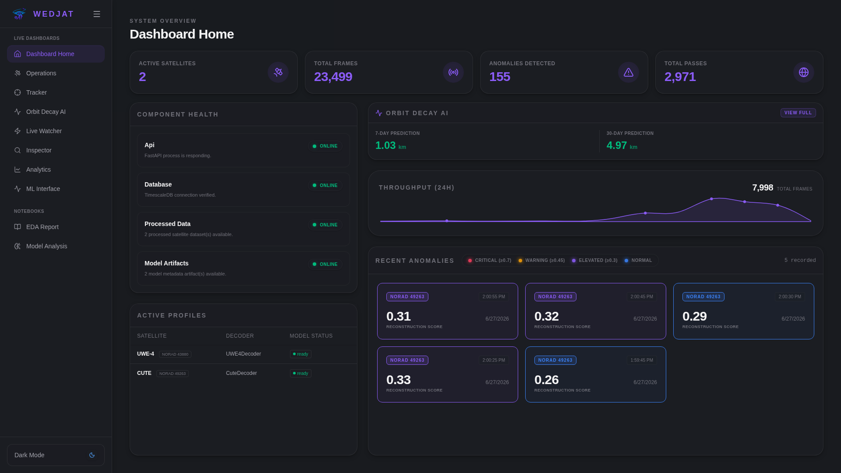Click the Analytics chart icon
Image resolution: width=841 pixels, height=473 pixels.
tap(18, 169)
